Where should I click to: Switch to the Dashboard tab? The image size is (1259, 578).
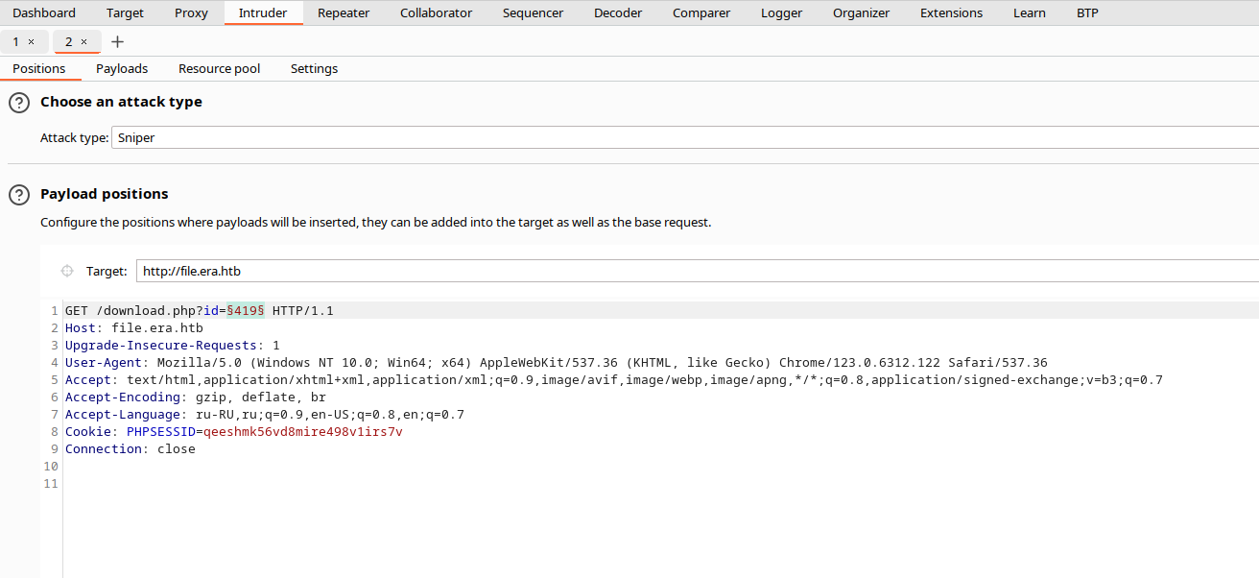coord(44,13)
